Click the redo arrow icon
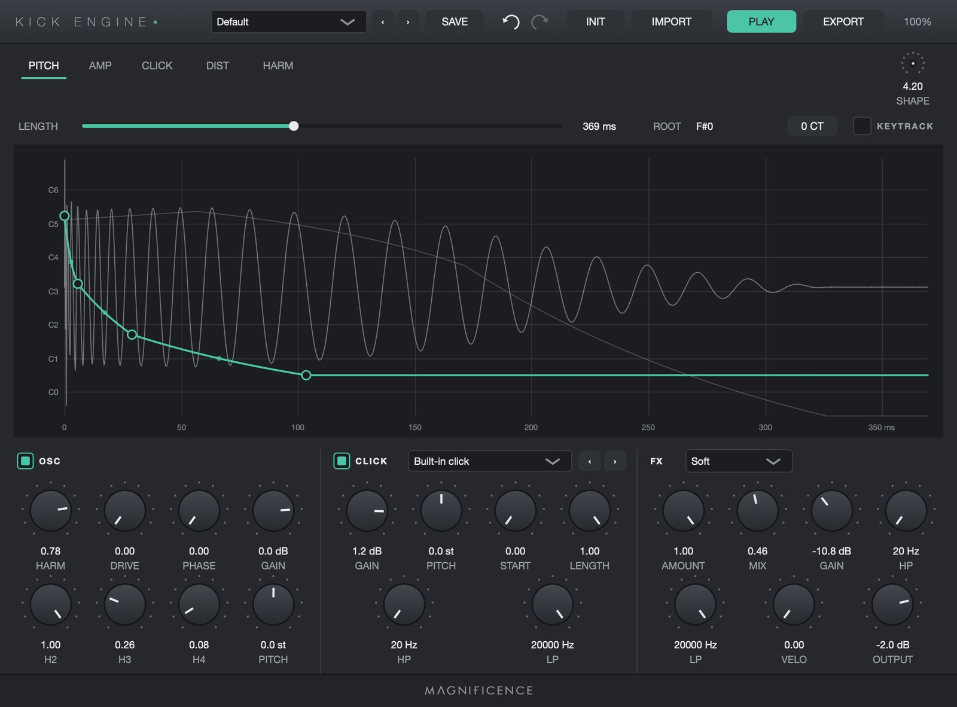Image resolution: width=957 pixels, height=707 pixels. tap(540, 22)
